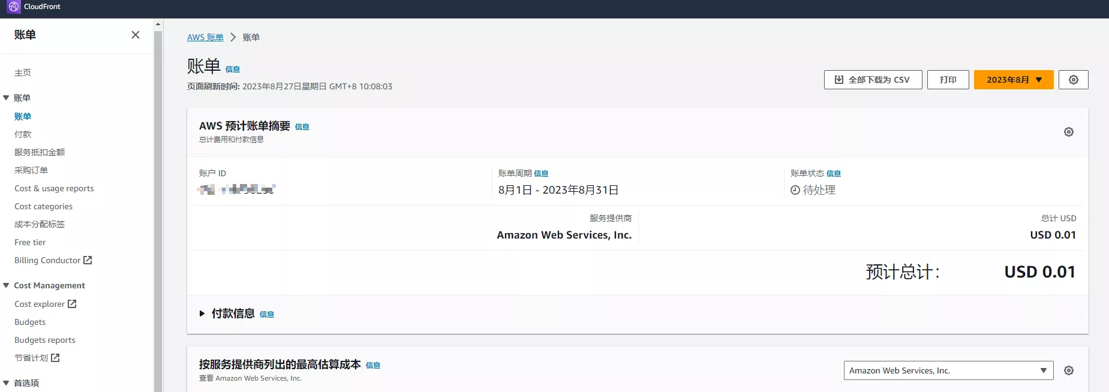Expand the 付款信息 section
Image resolution: width=1109 pixels, height=392 pixels.
(x=202, y=313)
